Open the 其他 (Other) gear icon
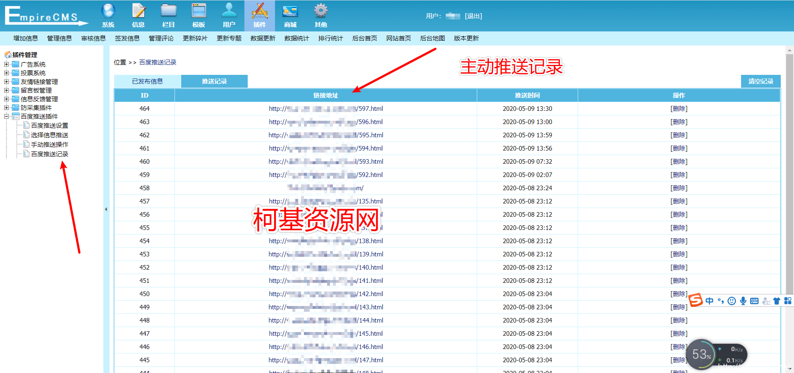Image resolution: width=794 pixels, height=373 pixels. point(321,15)
